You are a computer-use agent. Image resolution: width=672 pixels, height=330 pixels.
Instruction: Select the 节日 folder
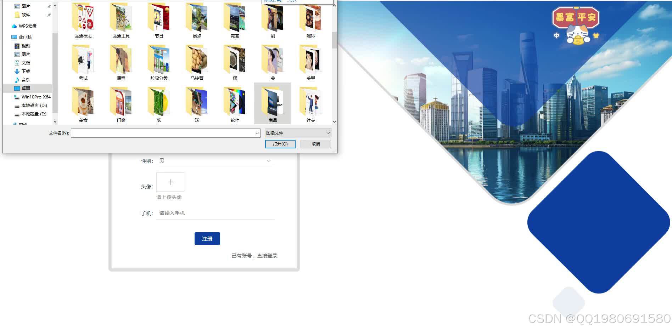pyautogui.click(x=159, y=20)
